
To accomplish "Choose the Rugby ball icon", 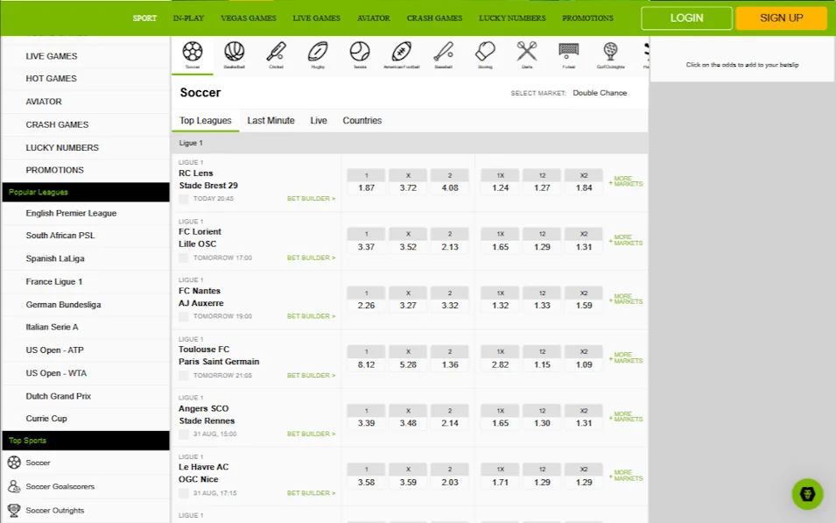I will [318, 52].
